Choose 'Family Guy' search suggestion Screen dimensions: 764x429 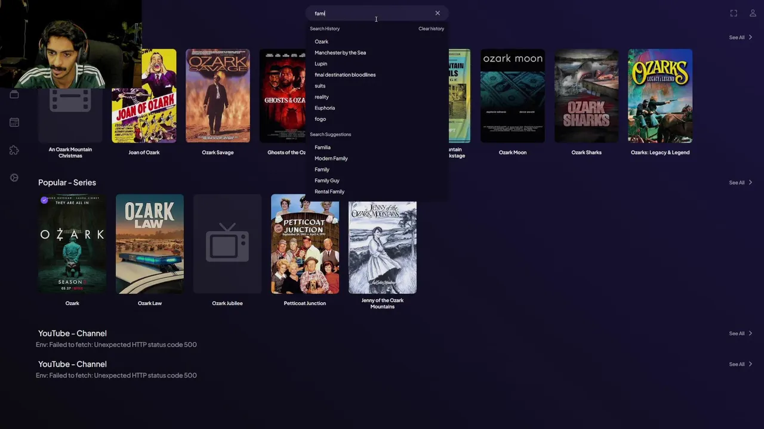click(327, 181)
